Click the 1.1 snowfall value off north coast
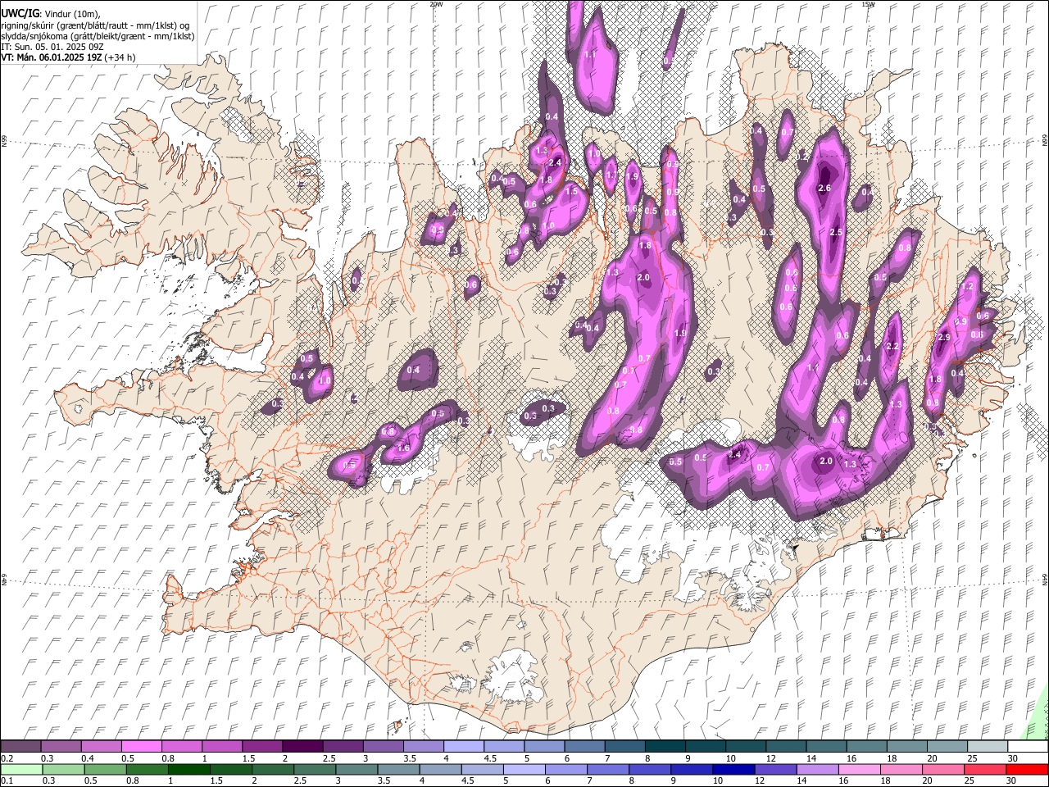This screenshot has width=1049, height=787. tap(590, 54)
